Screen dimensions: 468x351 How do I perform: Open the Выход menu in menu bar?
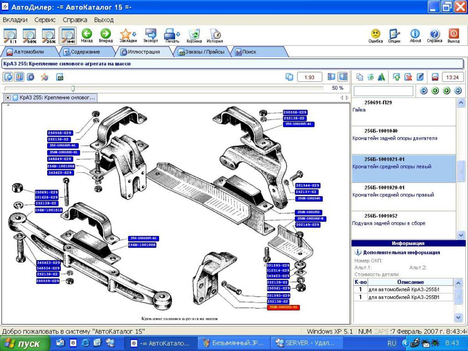[104, 19]
